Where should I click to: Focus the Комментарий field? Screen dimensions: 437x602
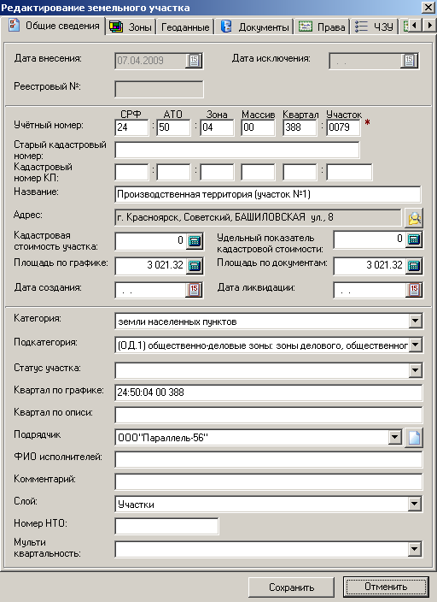268,481
